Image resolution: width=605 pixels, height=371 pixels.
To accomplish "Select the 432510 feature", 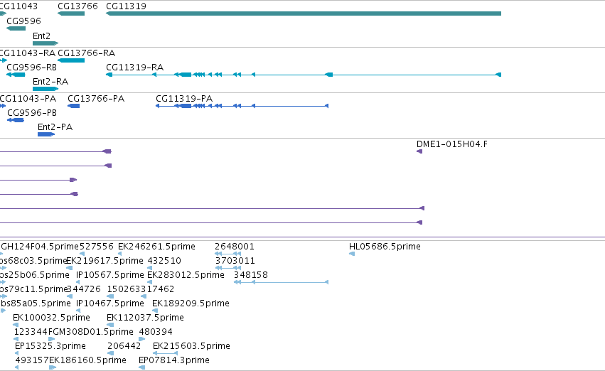I will pos(150,268).
